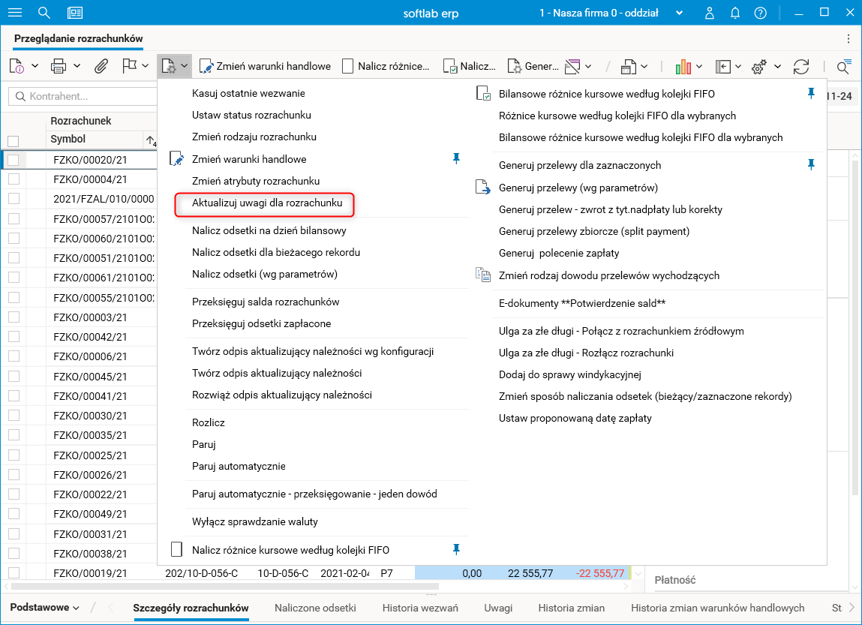
Task: Click the Gener... toolbar button
Action: coord(533,67)
